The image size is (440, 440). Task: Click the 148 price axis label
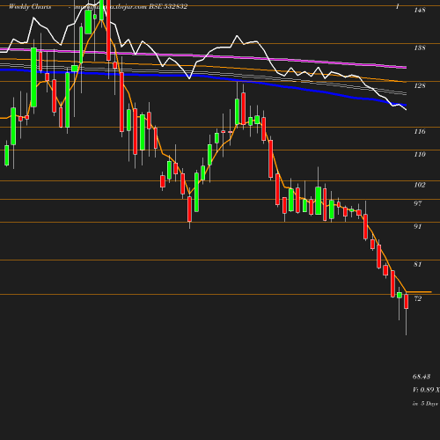[420, 10]
